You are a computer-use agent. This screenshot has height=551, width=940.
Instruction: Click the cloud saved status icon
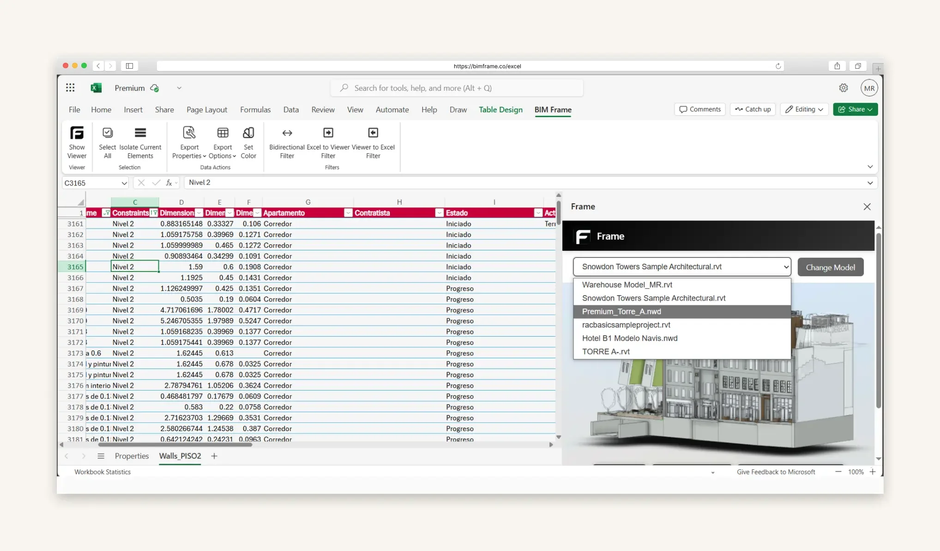click(155, 88)
